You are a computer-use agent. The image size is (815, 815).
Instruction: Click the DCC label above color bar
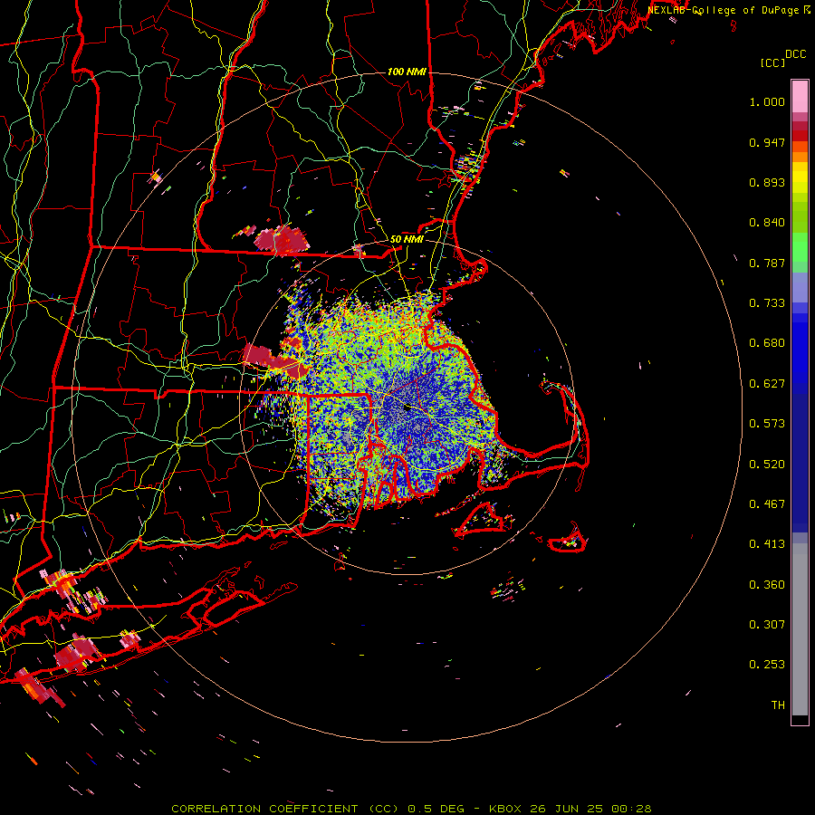(x=795, y=54)
